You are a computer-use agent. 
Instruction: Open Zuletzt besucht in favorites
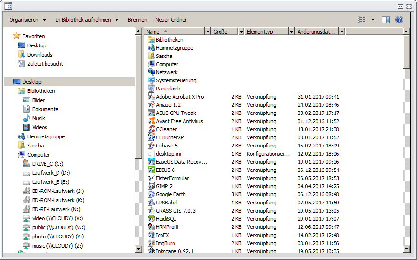(x=45, y=64)
